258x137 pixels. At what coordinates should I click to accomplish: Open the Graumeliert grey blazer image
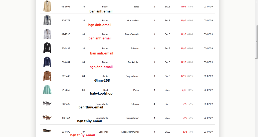(47, 20)
